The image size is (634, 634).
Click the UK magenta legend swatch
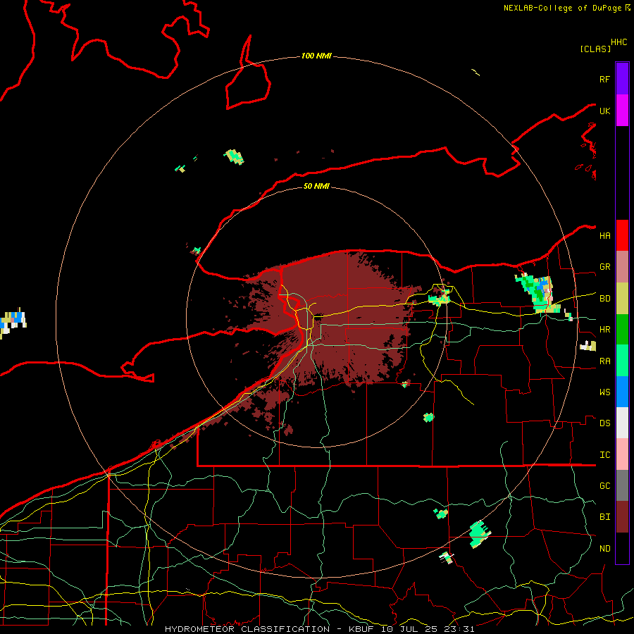(x=622, y=111)
